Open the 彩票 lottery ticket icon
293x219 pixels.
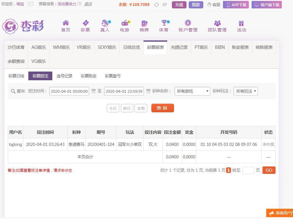tap(85, 23)
